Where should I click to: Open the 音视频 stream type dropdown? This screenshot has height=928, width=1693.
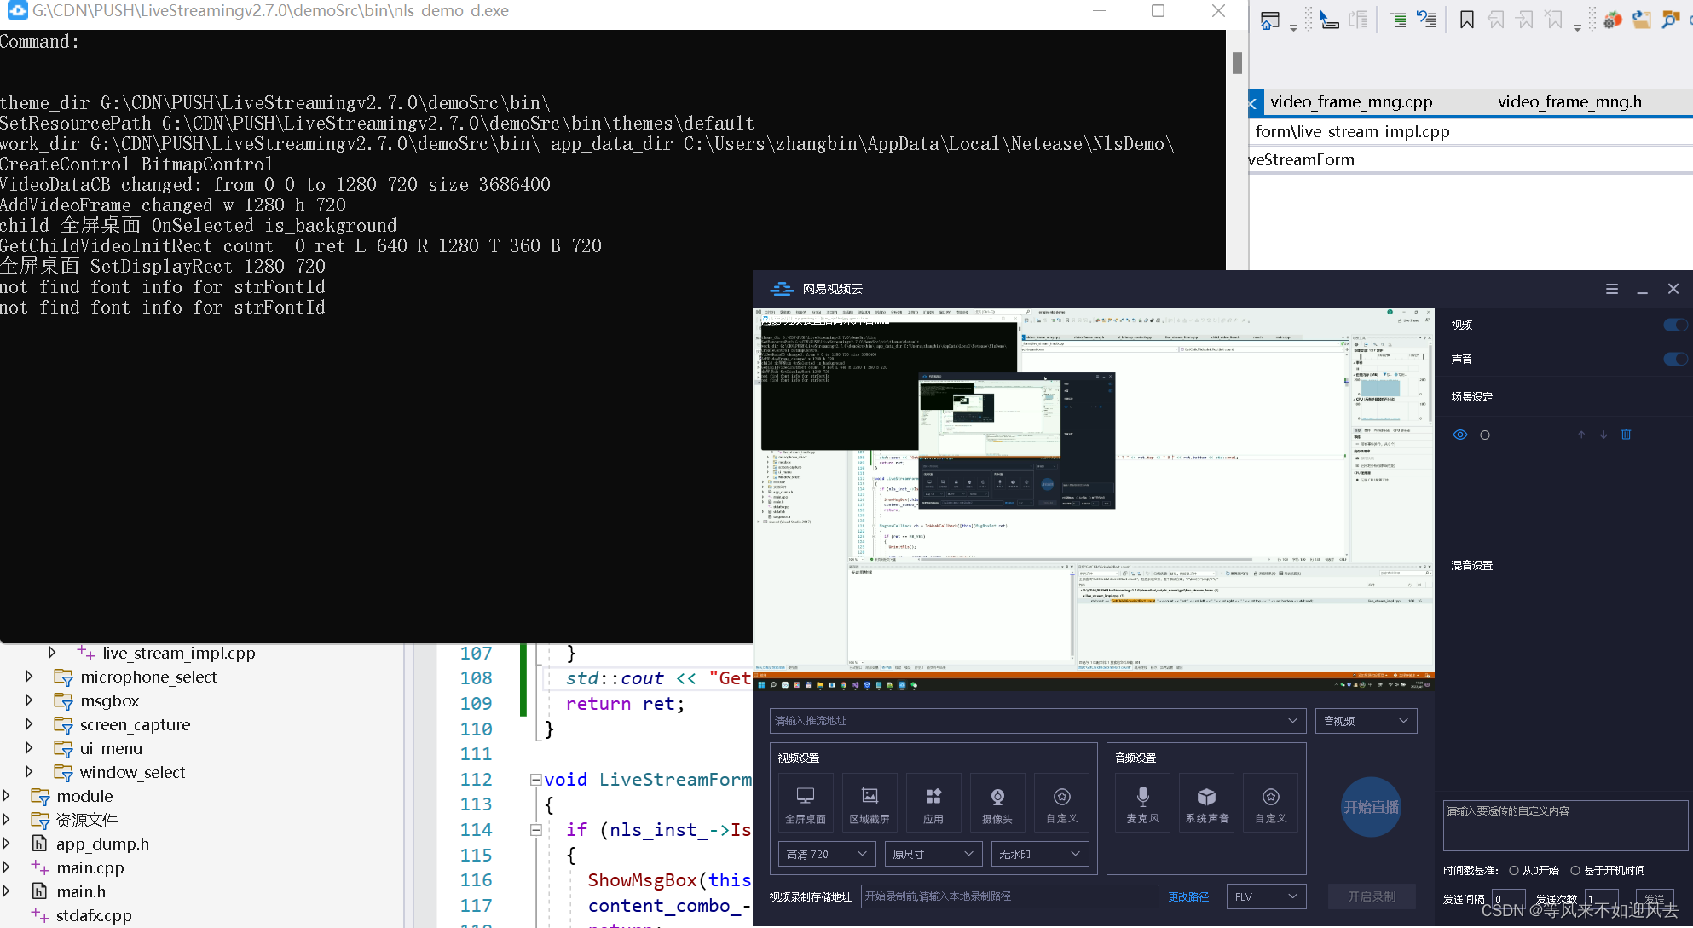pos(1366,721)
